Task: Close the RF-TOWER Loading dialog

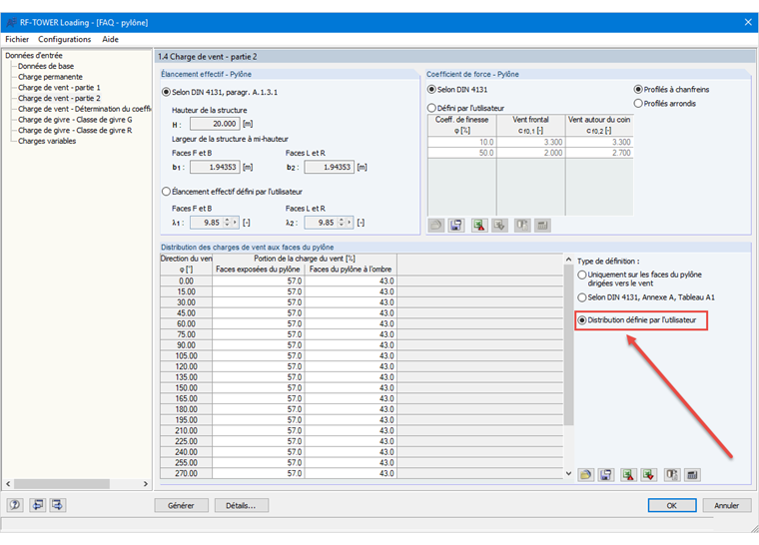Action: (748, 22)
